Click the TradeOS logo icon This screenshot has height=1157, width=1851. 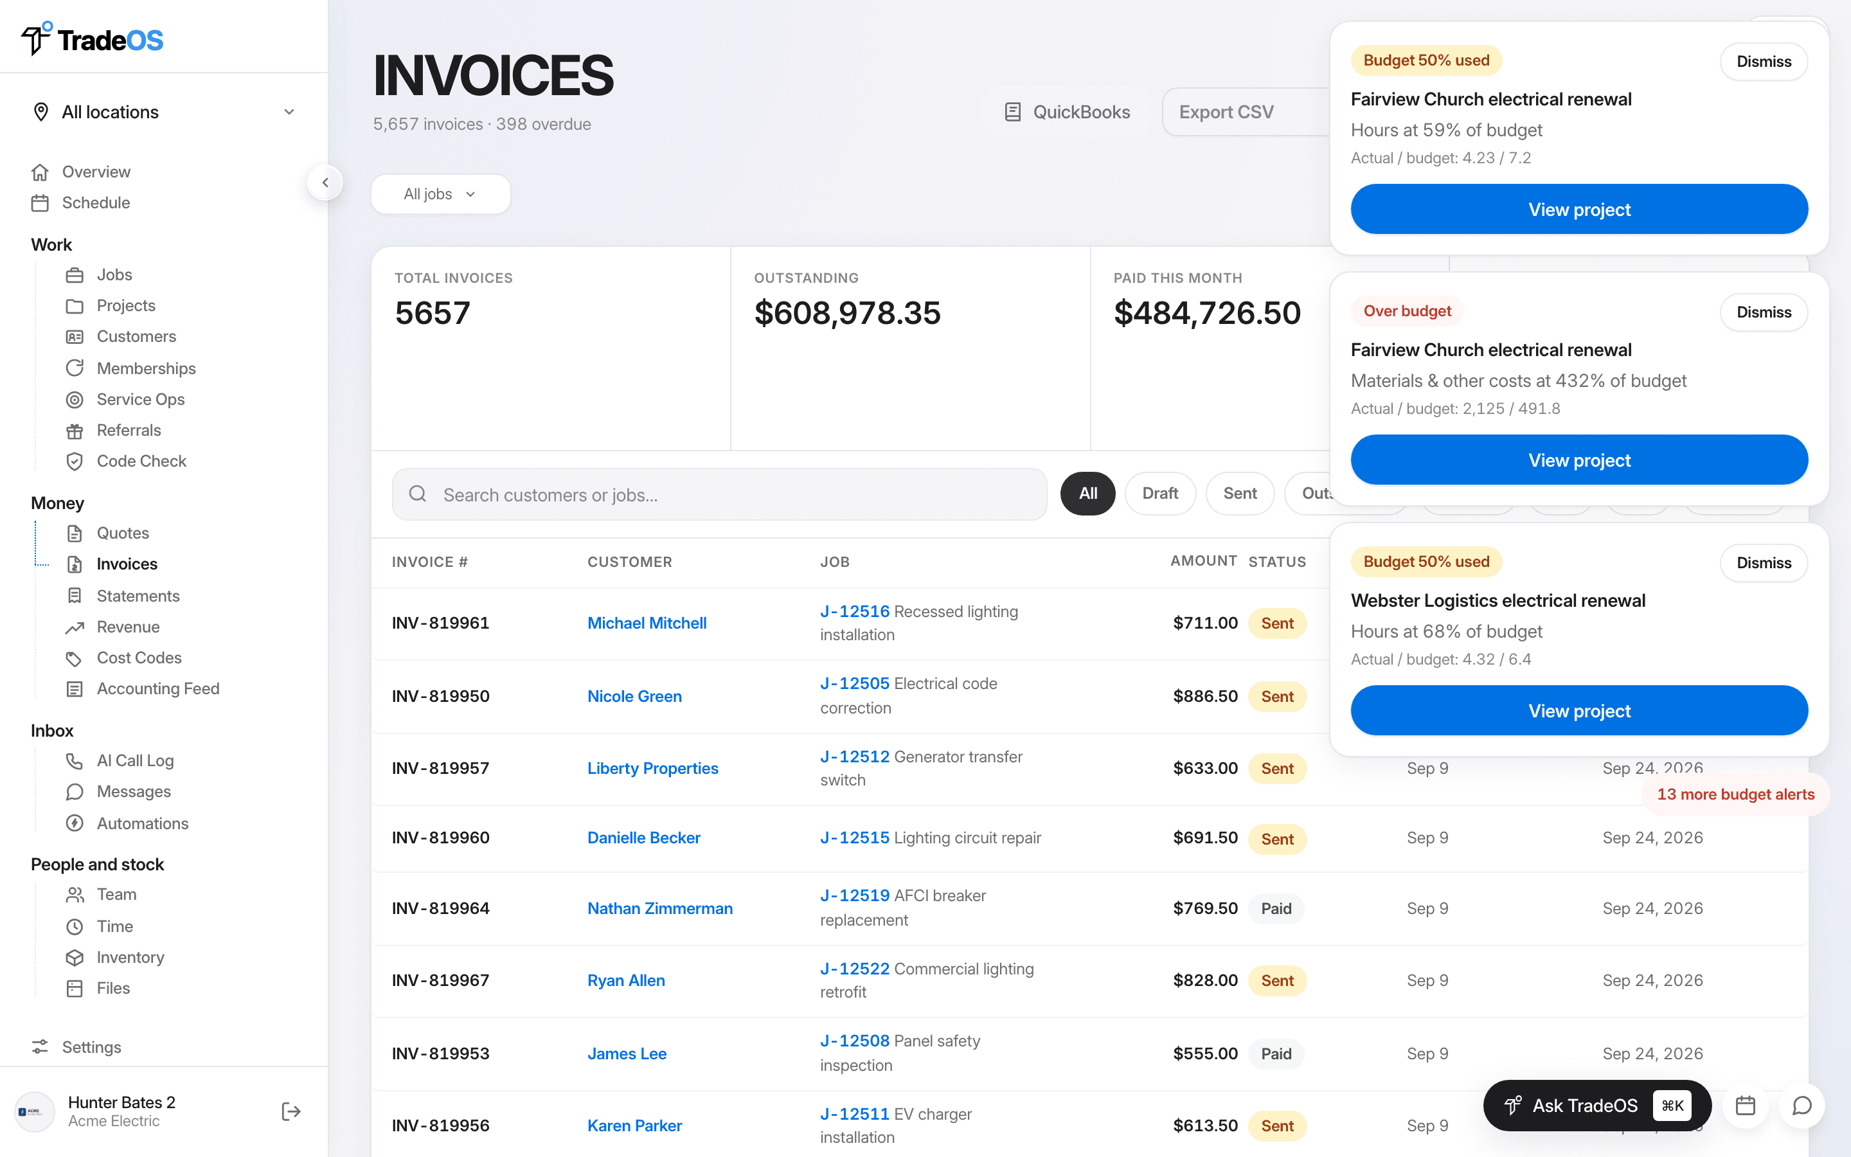37,39
